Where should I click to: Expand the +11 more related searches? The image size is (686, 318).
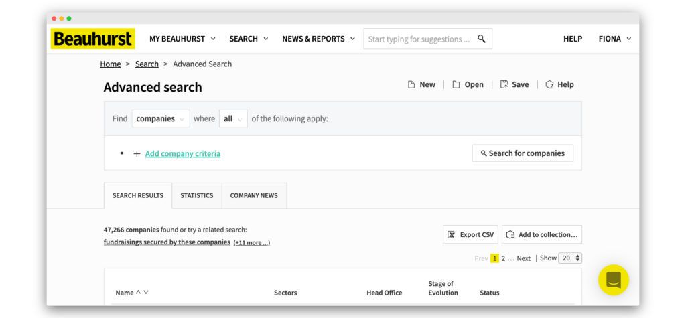pos(252,243)
